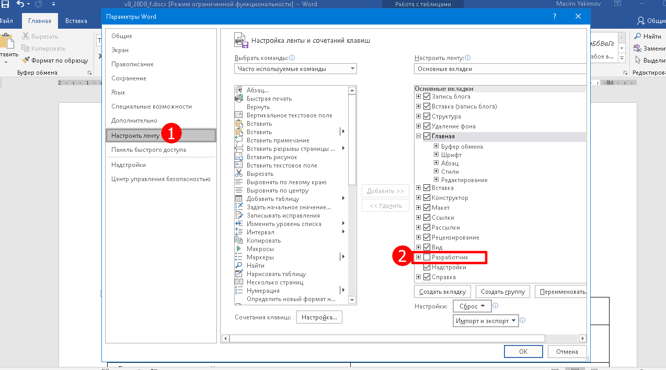Uncheck the Структура tab checkbox
Viewport: 666px width, 370px height.
(x=427, y=116)
